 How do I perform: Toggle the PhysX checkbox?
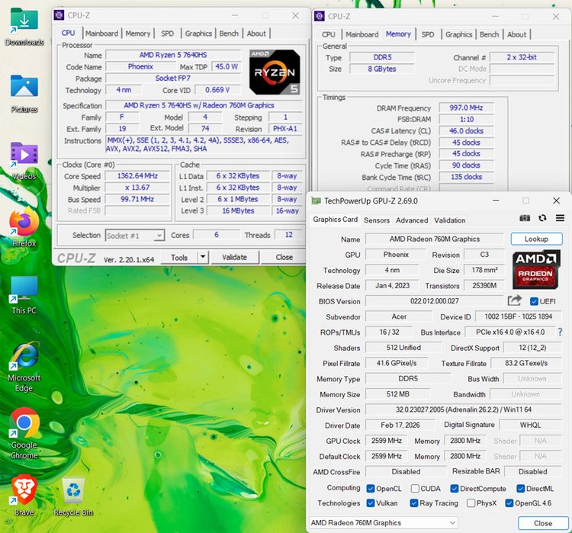tap(471, 503)
